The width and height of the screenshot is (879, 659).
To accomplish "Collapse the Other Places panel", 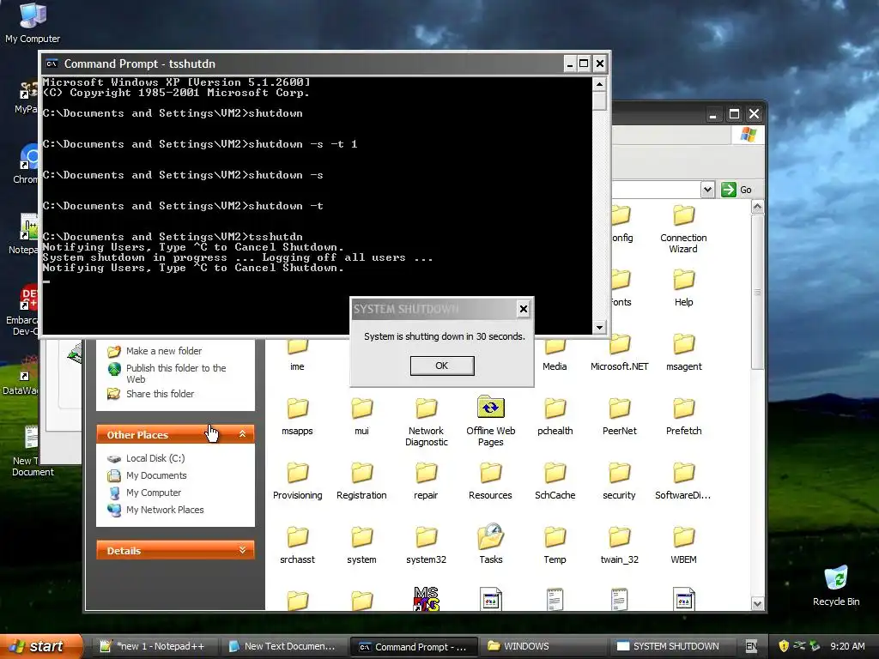I will pos(242,433).
